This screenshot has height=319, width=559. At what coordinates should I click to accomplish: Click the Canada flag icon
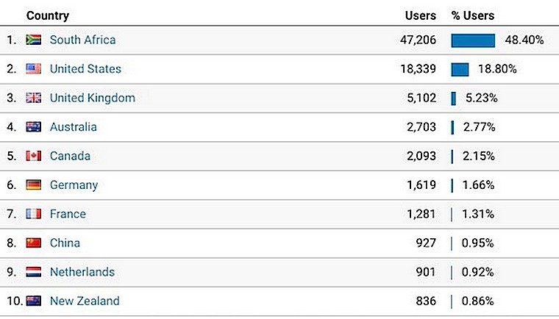pyautogui.click(x=34, y=156)
